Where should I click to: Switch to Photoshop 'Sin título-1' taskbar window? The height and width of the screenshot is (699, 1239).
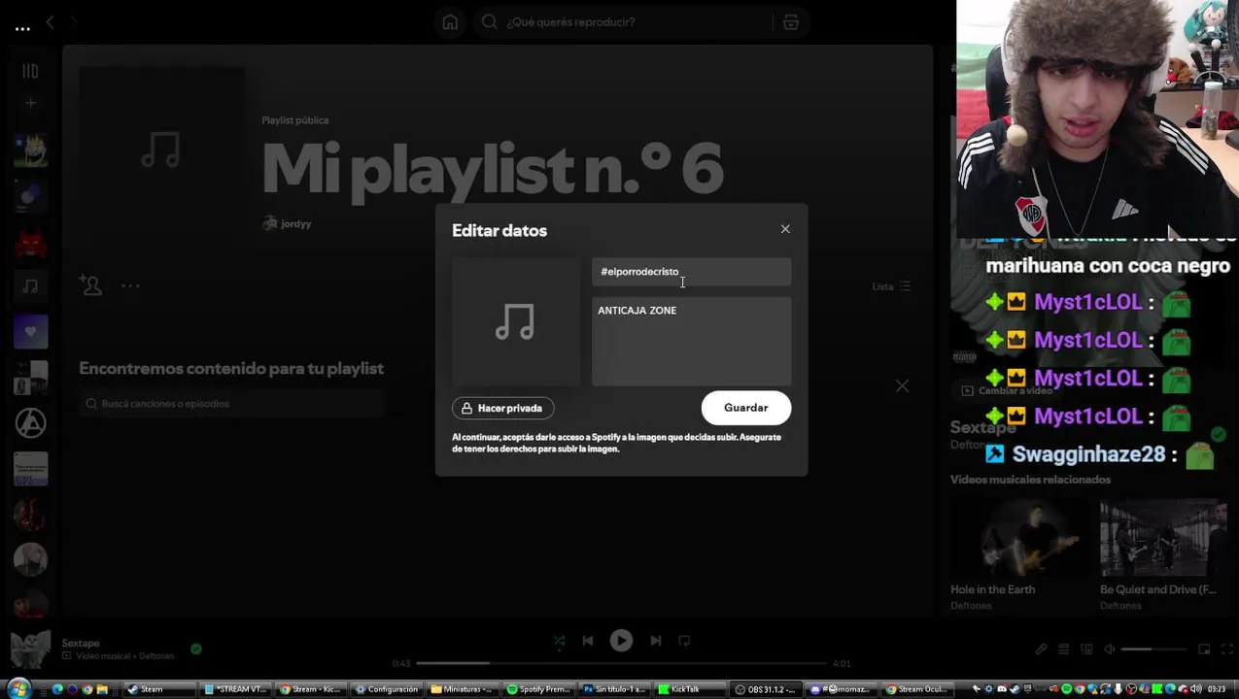point(615,689)
